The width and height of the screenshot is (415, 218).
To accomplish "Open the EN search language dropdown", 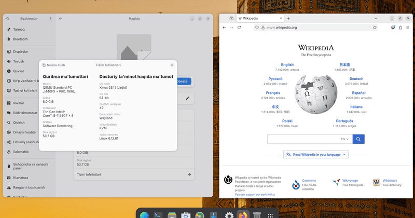I will point(344,139).
